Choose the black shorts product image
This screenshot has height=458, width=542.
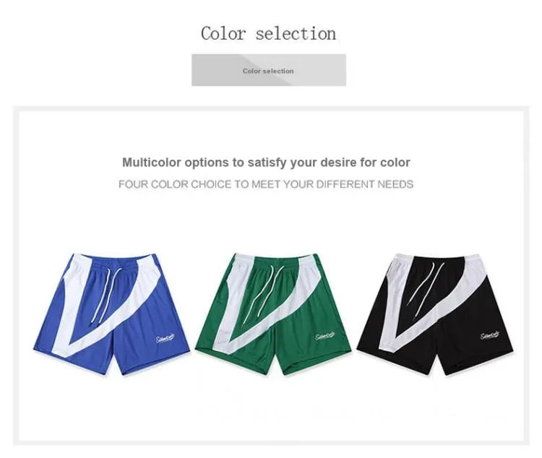[x=435, y=314]
